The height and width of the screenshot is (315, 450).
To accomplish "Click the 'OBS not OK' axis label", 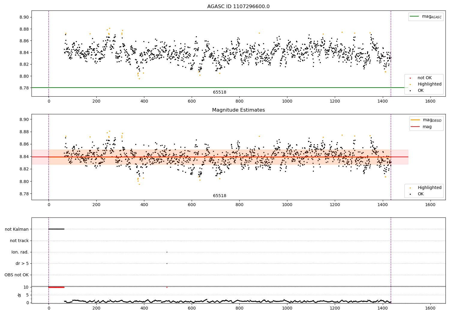I will coord(16,275).
